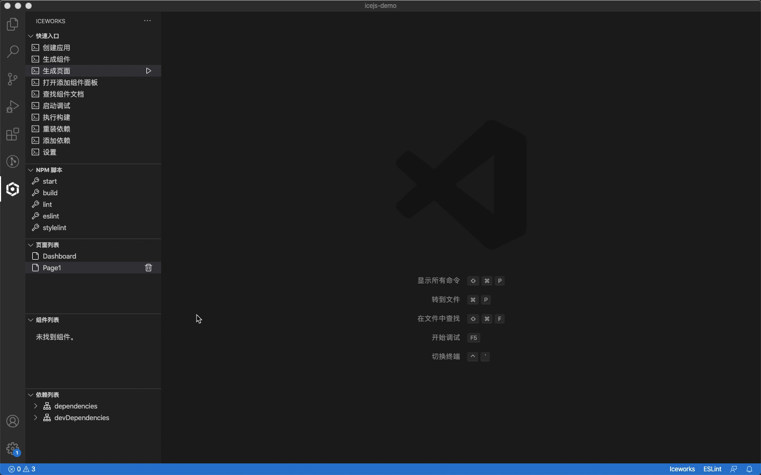The width and height of the screenshot is (761, 475).
Task: Click the wrench icon beside build script
Action: [35, 193]
